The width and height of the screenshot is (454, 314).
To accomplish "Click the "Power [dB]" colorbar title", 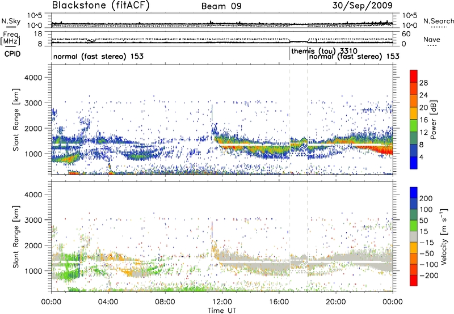I will (x=434, y=120).
